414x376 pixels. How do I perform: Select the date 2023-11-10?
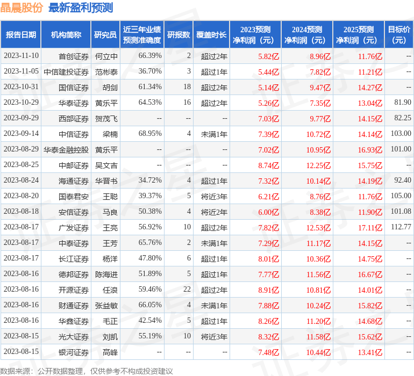tap(21, 56)
